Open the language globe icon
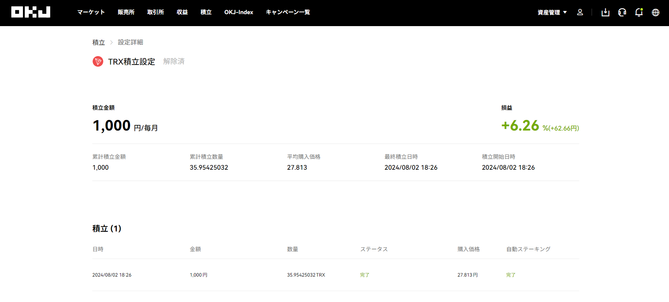 click(x=656, y=12)
